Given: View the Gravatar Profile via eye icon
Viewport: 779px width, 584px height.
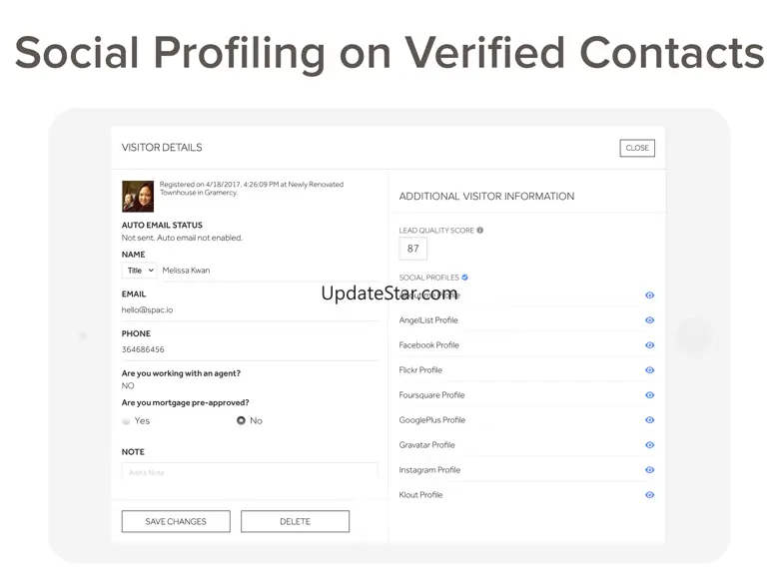Looking at the screenshot, I should 649,445.
